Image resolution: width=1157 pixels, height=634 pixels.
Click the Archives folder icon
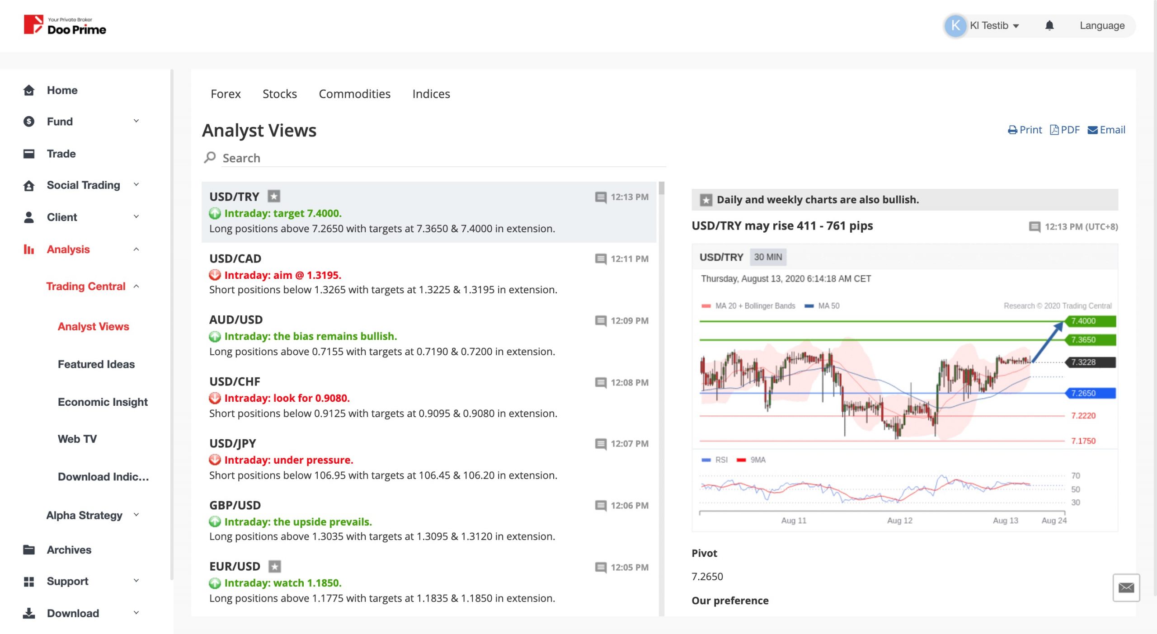(29, 549)
